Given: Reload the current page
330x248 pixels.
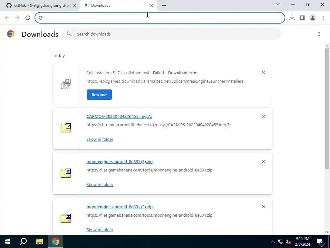Looking at the screenshot, I should (28, 18).
